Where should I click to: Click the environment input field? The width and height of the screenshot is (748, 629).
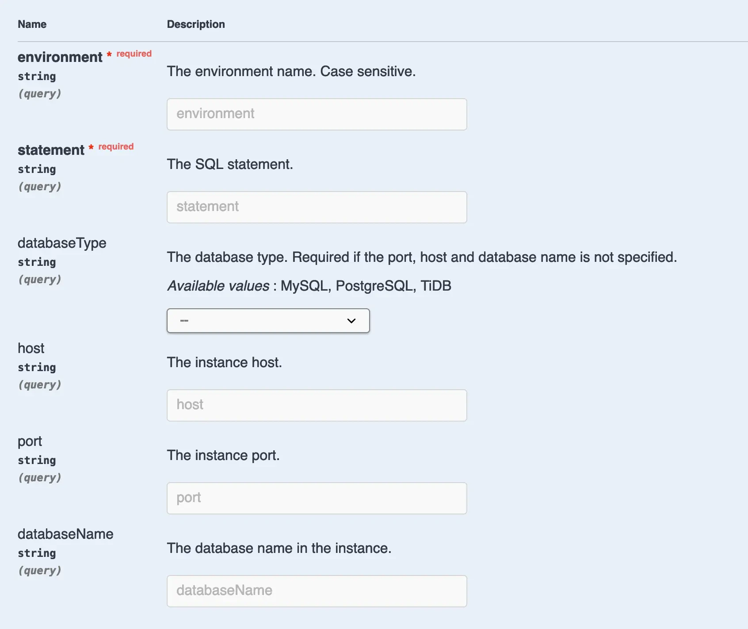pos(317,114)
